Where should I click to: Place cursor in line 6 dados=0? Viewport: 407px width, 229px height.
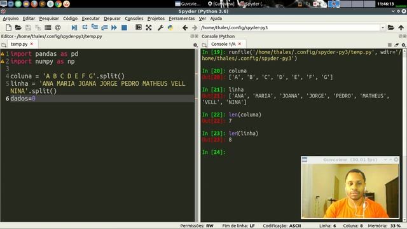(23, 99)
